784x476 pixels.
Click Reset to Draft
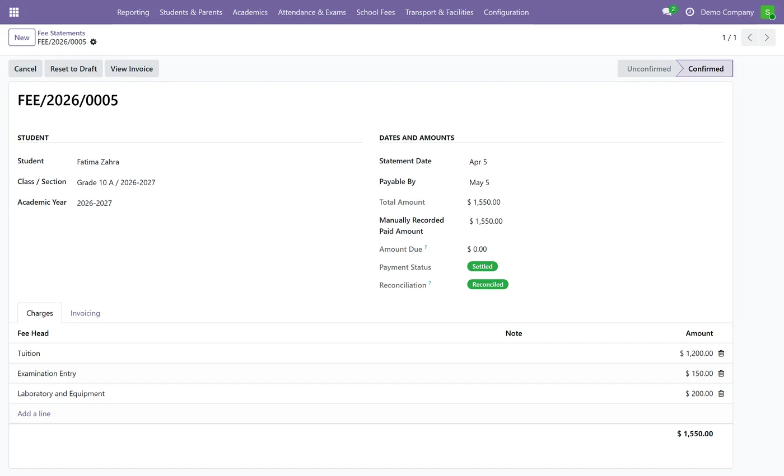[x=73, y=69]
